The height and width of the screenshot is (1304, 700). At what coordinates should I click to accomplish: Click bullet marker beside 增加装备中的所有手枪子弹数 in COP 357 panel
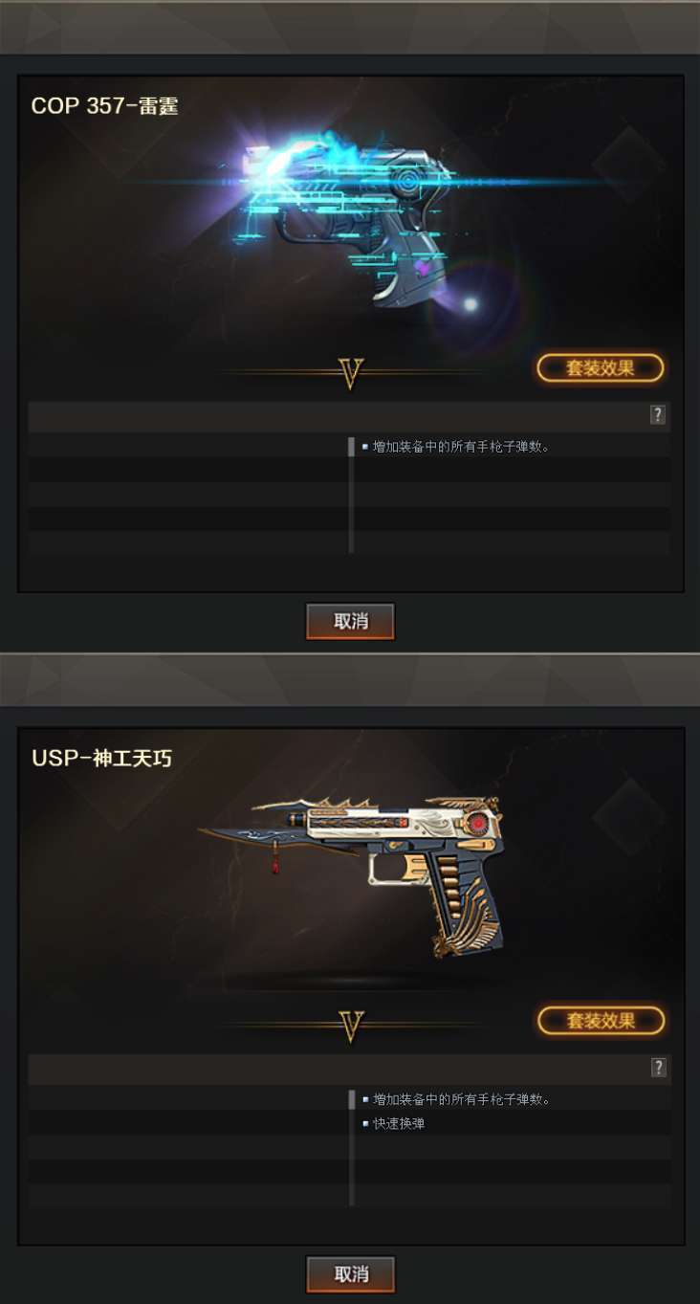365,447
